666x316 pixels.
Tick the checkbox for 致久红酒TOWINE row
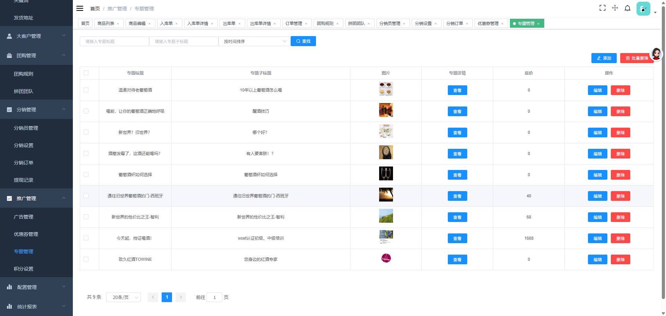point(86,259)
